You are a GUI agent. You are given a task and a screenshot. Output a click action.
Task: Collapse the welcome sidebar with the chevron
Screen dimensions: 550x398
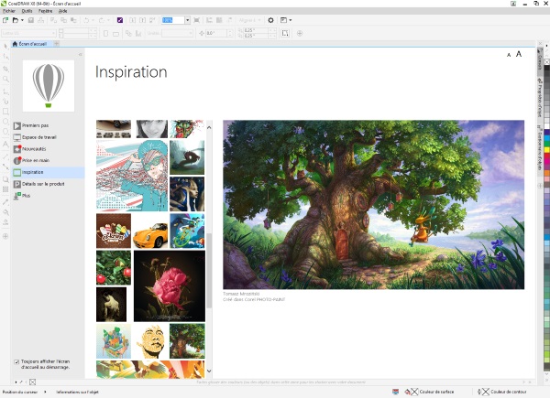pyautogui.click(x=81, y=55)
